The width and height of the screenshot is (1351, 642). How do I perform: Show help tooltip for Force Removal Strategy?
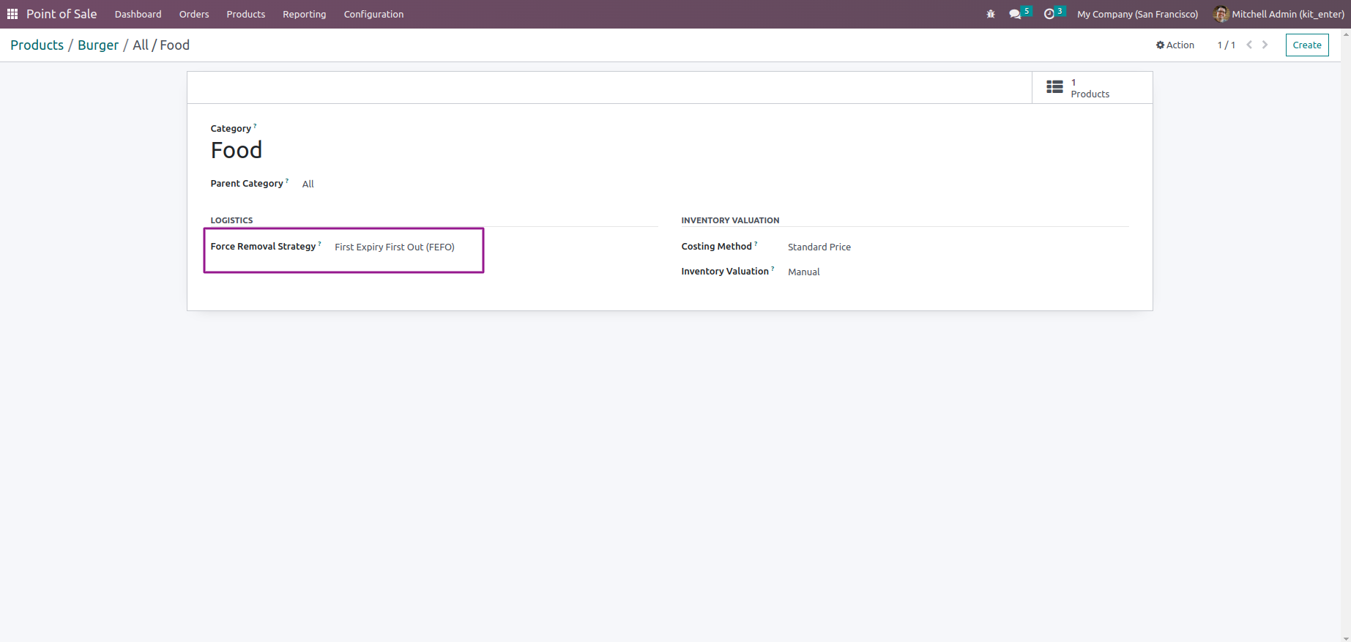pyautogui.click(x=319, y=244)
